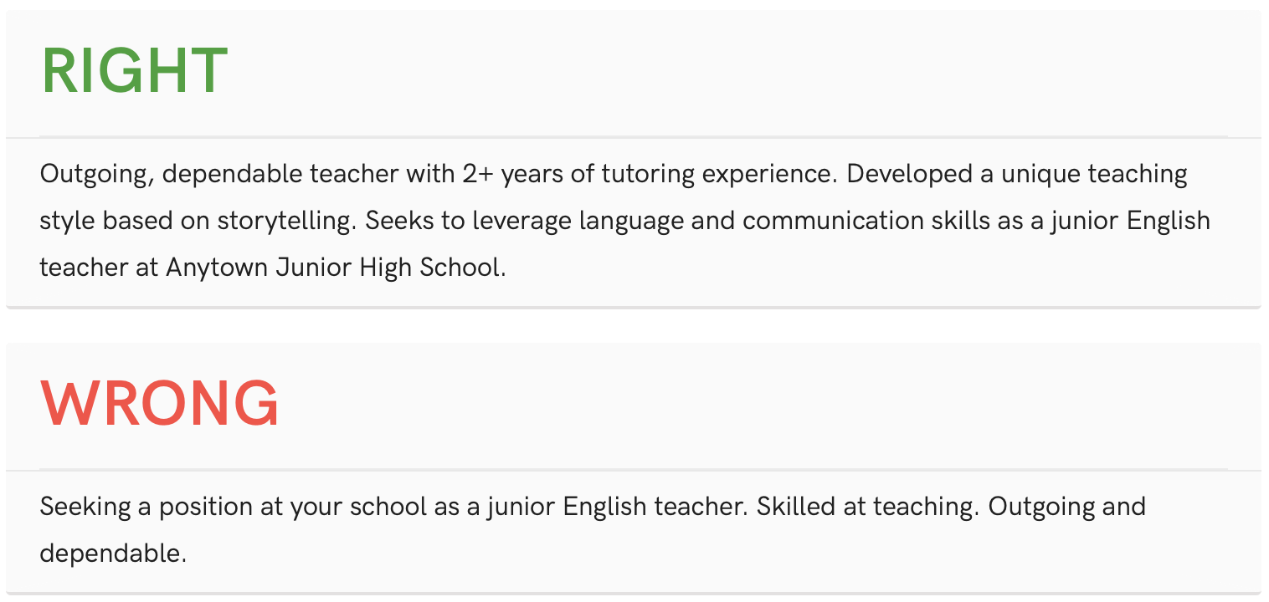1269x602 pixels.
Task: Click the last word 'dependable.' in WRONG box
Action: pos(113,554)
